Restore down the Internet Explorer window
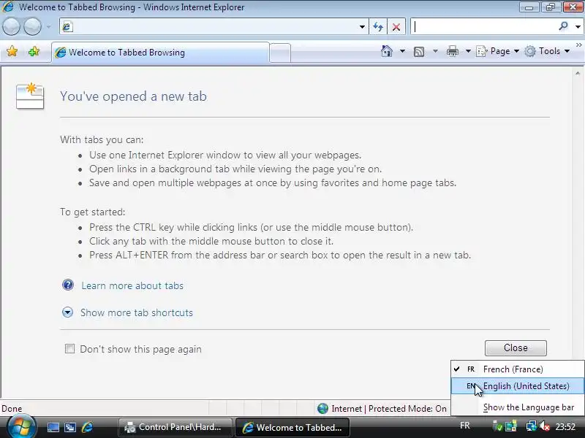The height and width of the screenshot is (438, 585). point(551,7)
